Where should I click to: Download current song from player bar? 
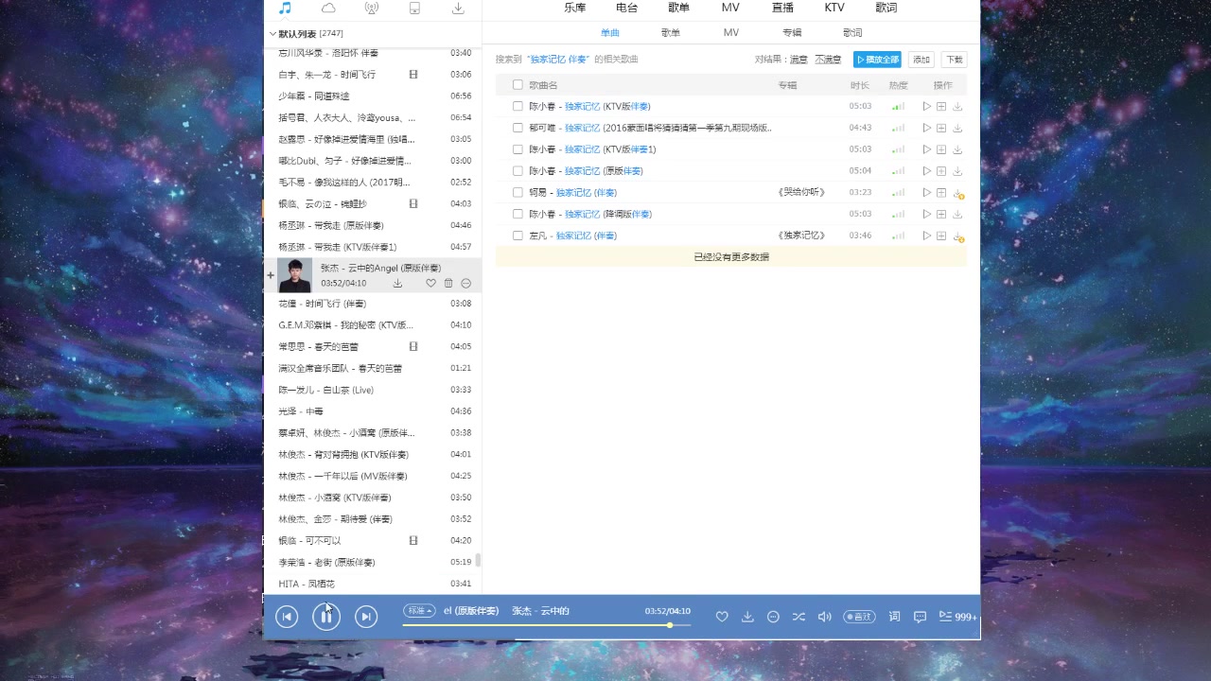pyautogui.click(x=747, y=617)
